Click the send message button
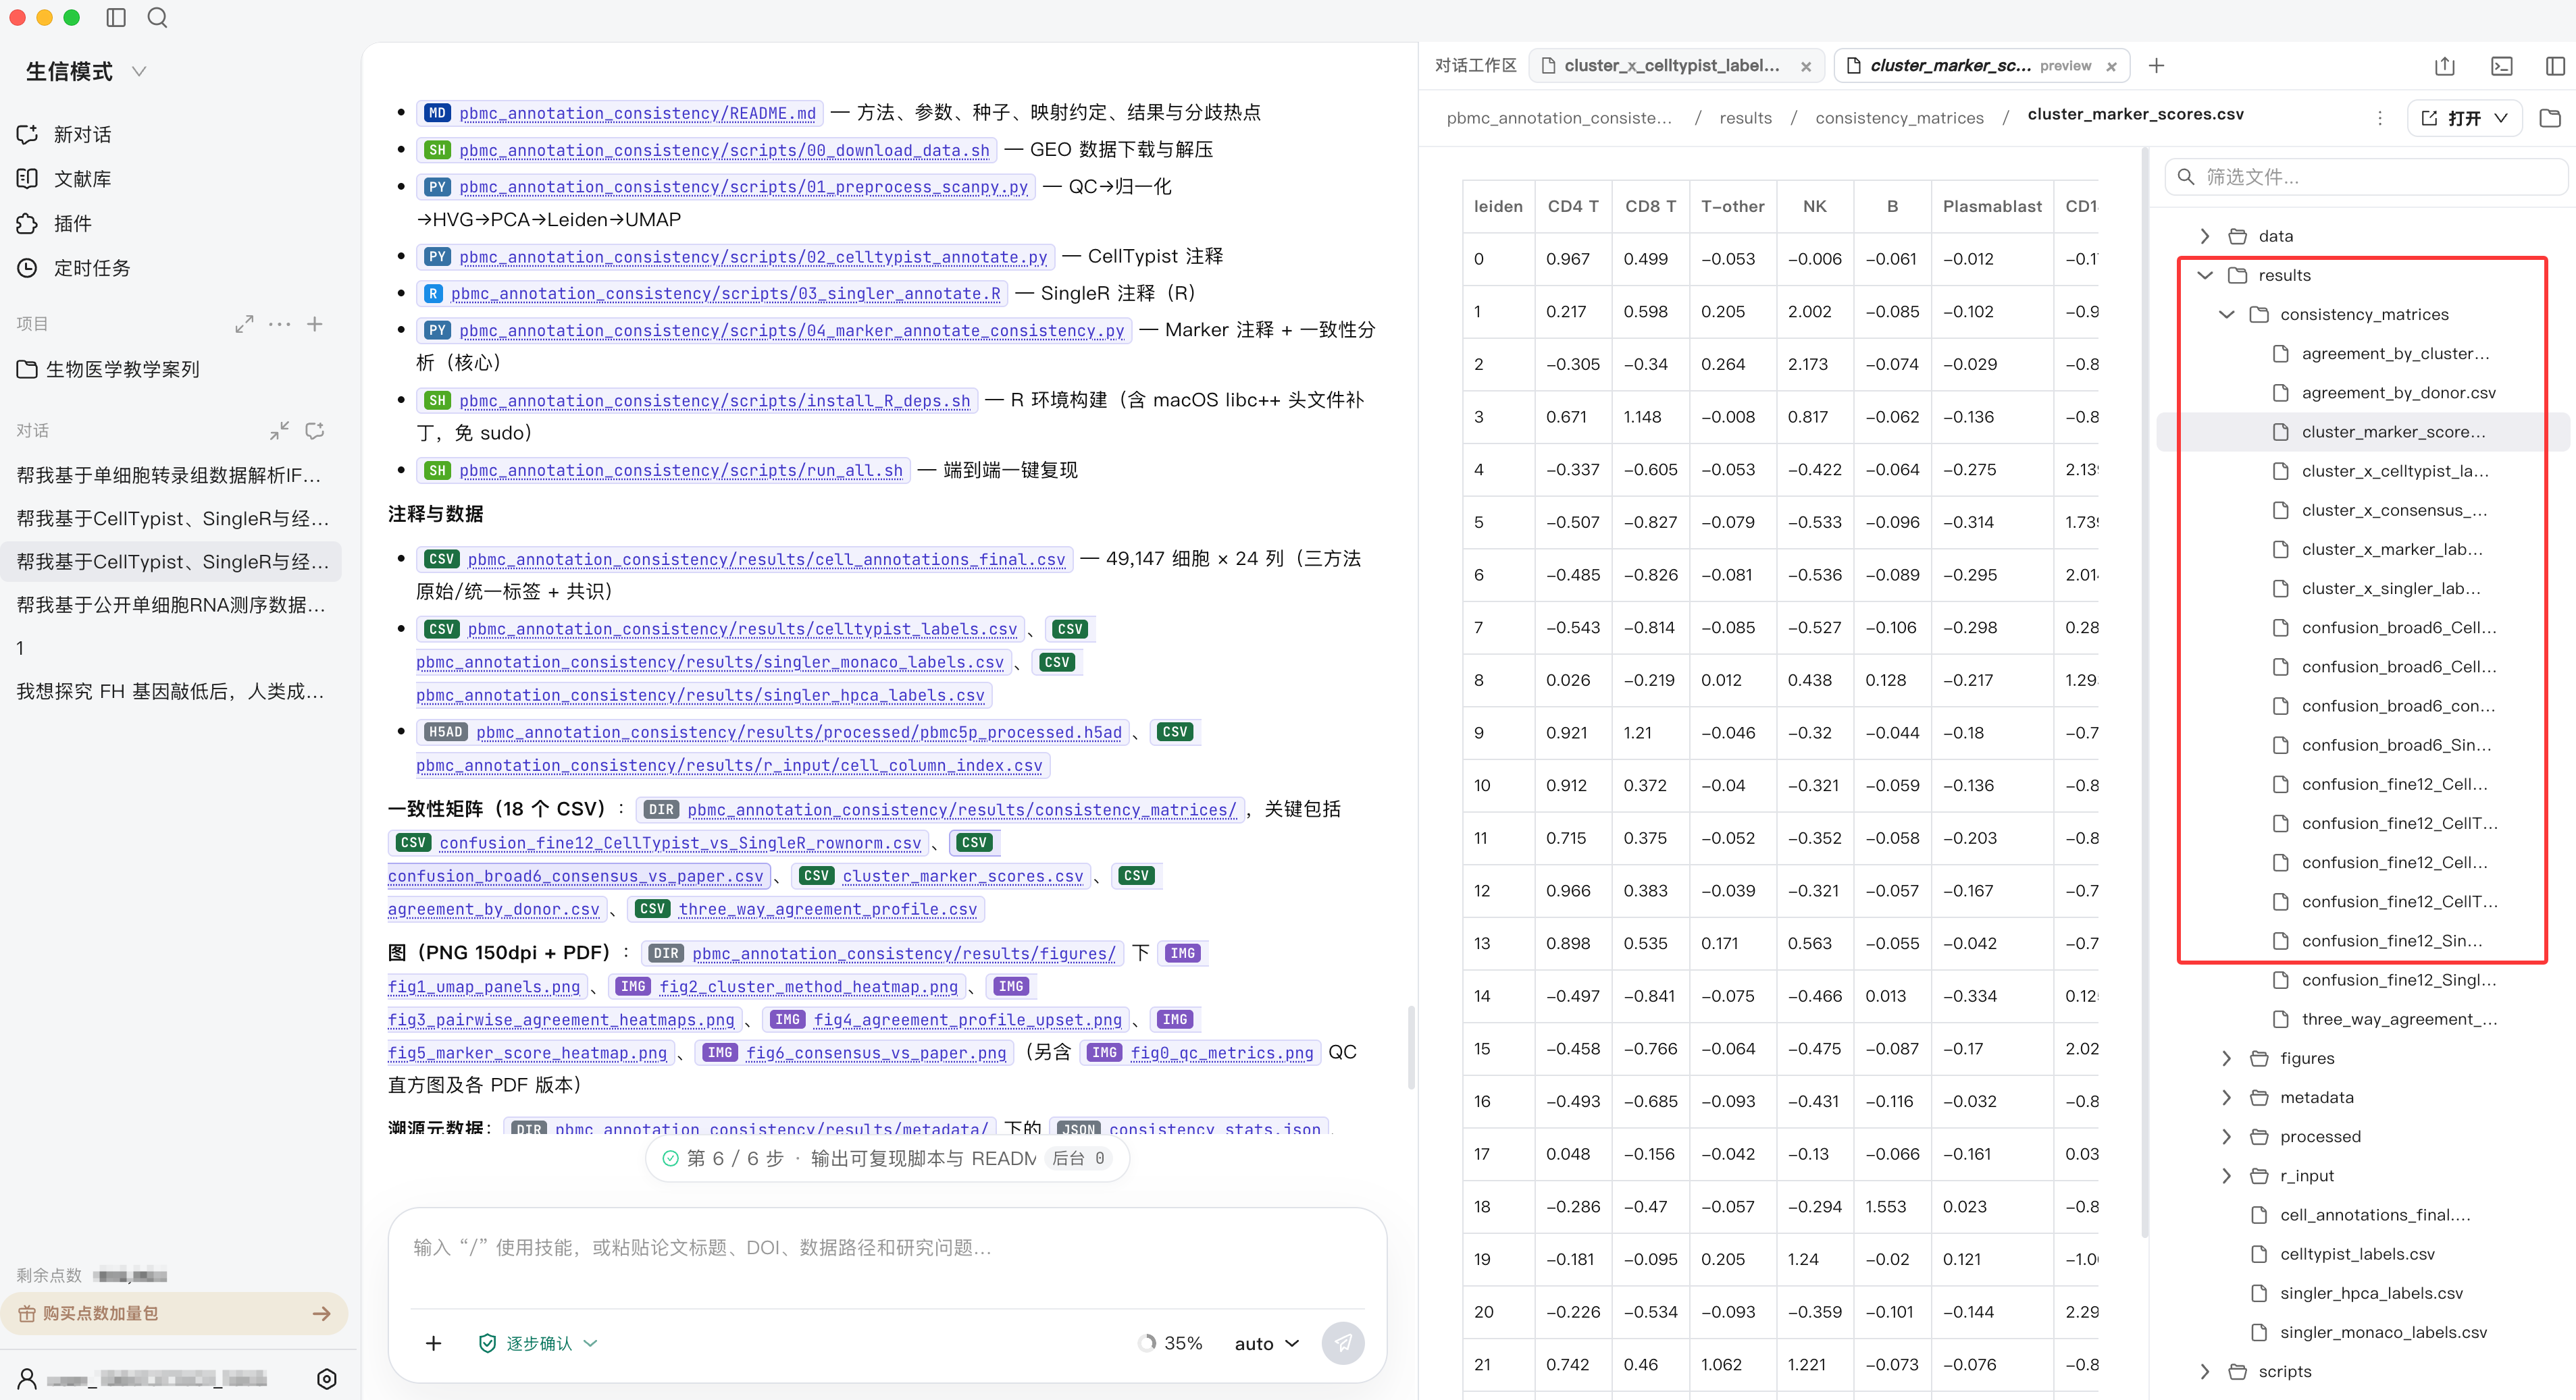Viewport: 2576px width, 1400px height. click(1342, 1343)
